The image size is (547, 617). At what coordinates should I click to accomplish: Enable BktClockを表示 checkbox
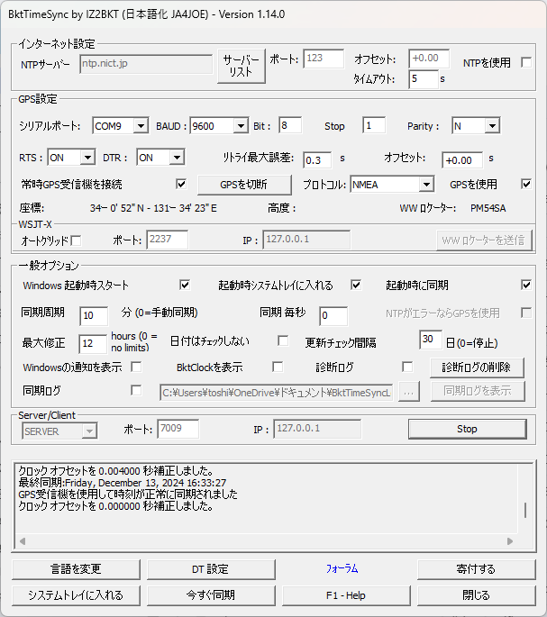pos(278,367)
